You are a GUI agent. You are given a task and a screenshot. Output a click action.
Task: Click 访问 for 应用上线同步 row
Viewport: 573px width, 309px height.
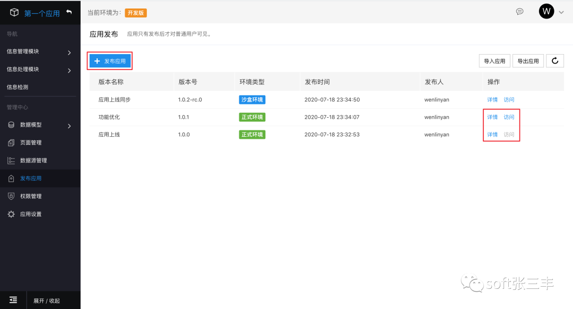[x=509, y=99]
